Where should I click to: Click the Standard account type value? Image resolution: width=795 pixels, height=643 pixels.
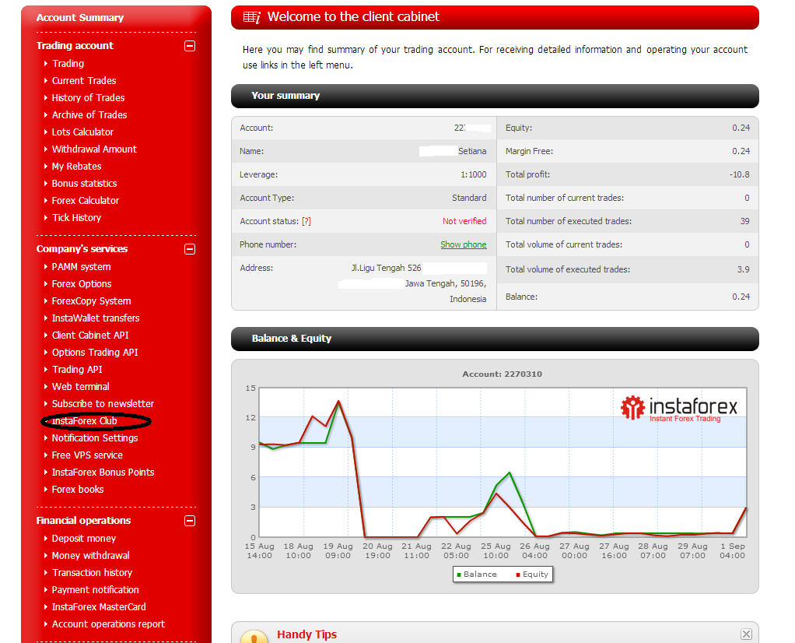point(469,198)
